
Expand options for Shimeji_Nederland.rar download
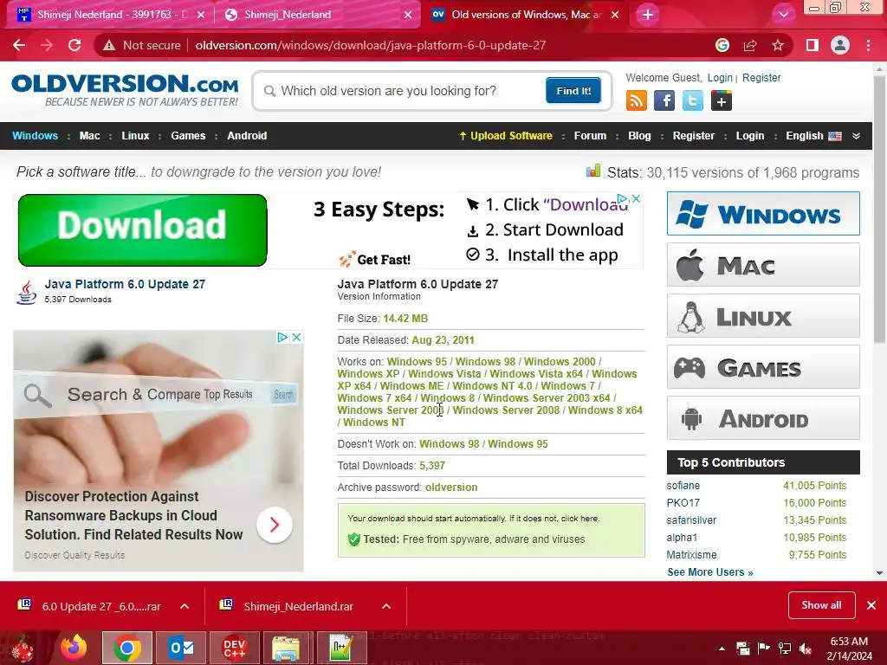pyautogui.click(x=386, y=606)
